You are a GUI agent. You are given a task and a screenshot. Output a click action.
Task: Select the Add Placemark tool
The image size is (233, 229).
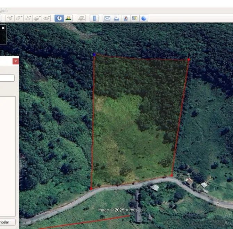click(x=10, y=18)
